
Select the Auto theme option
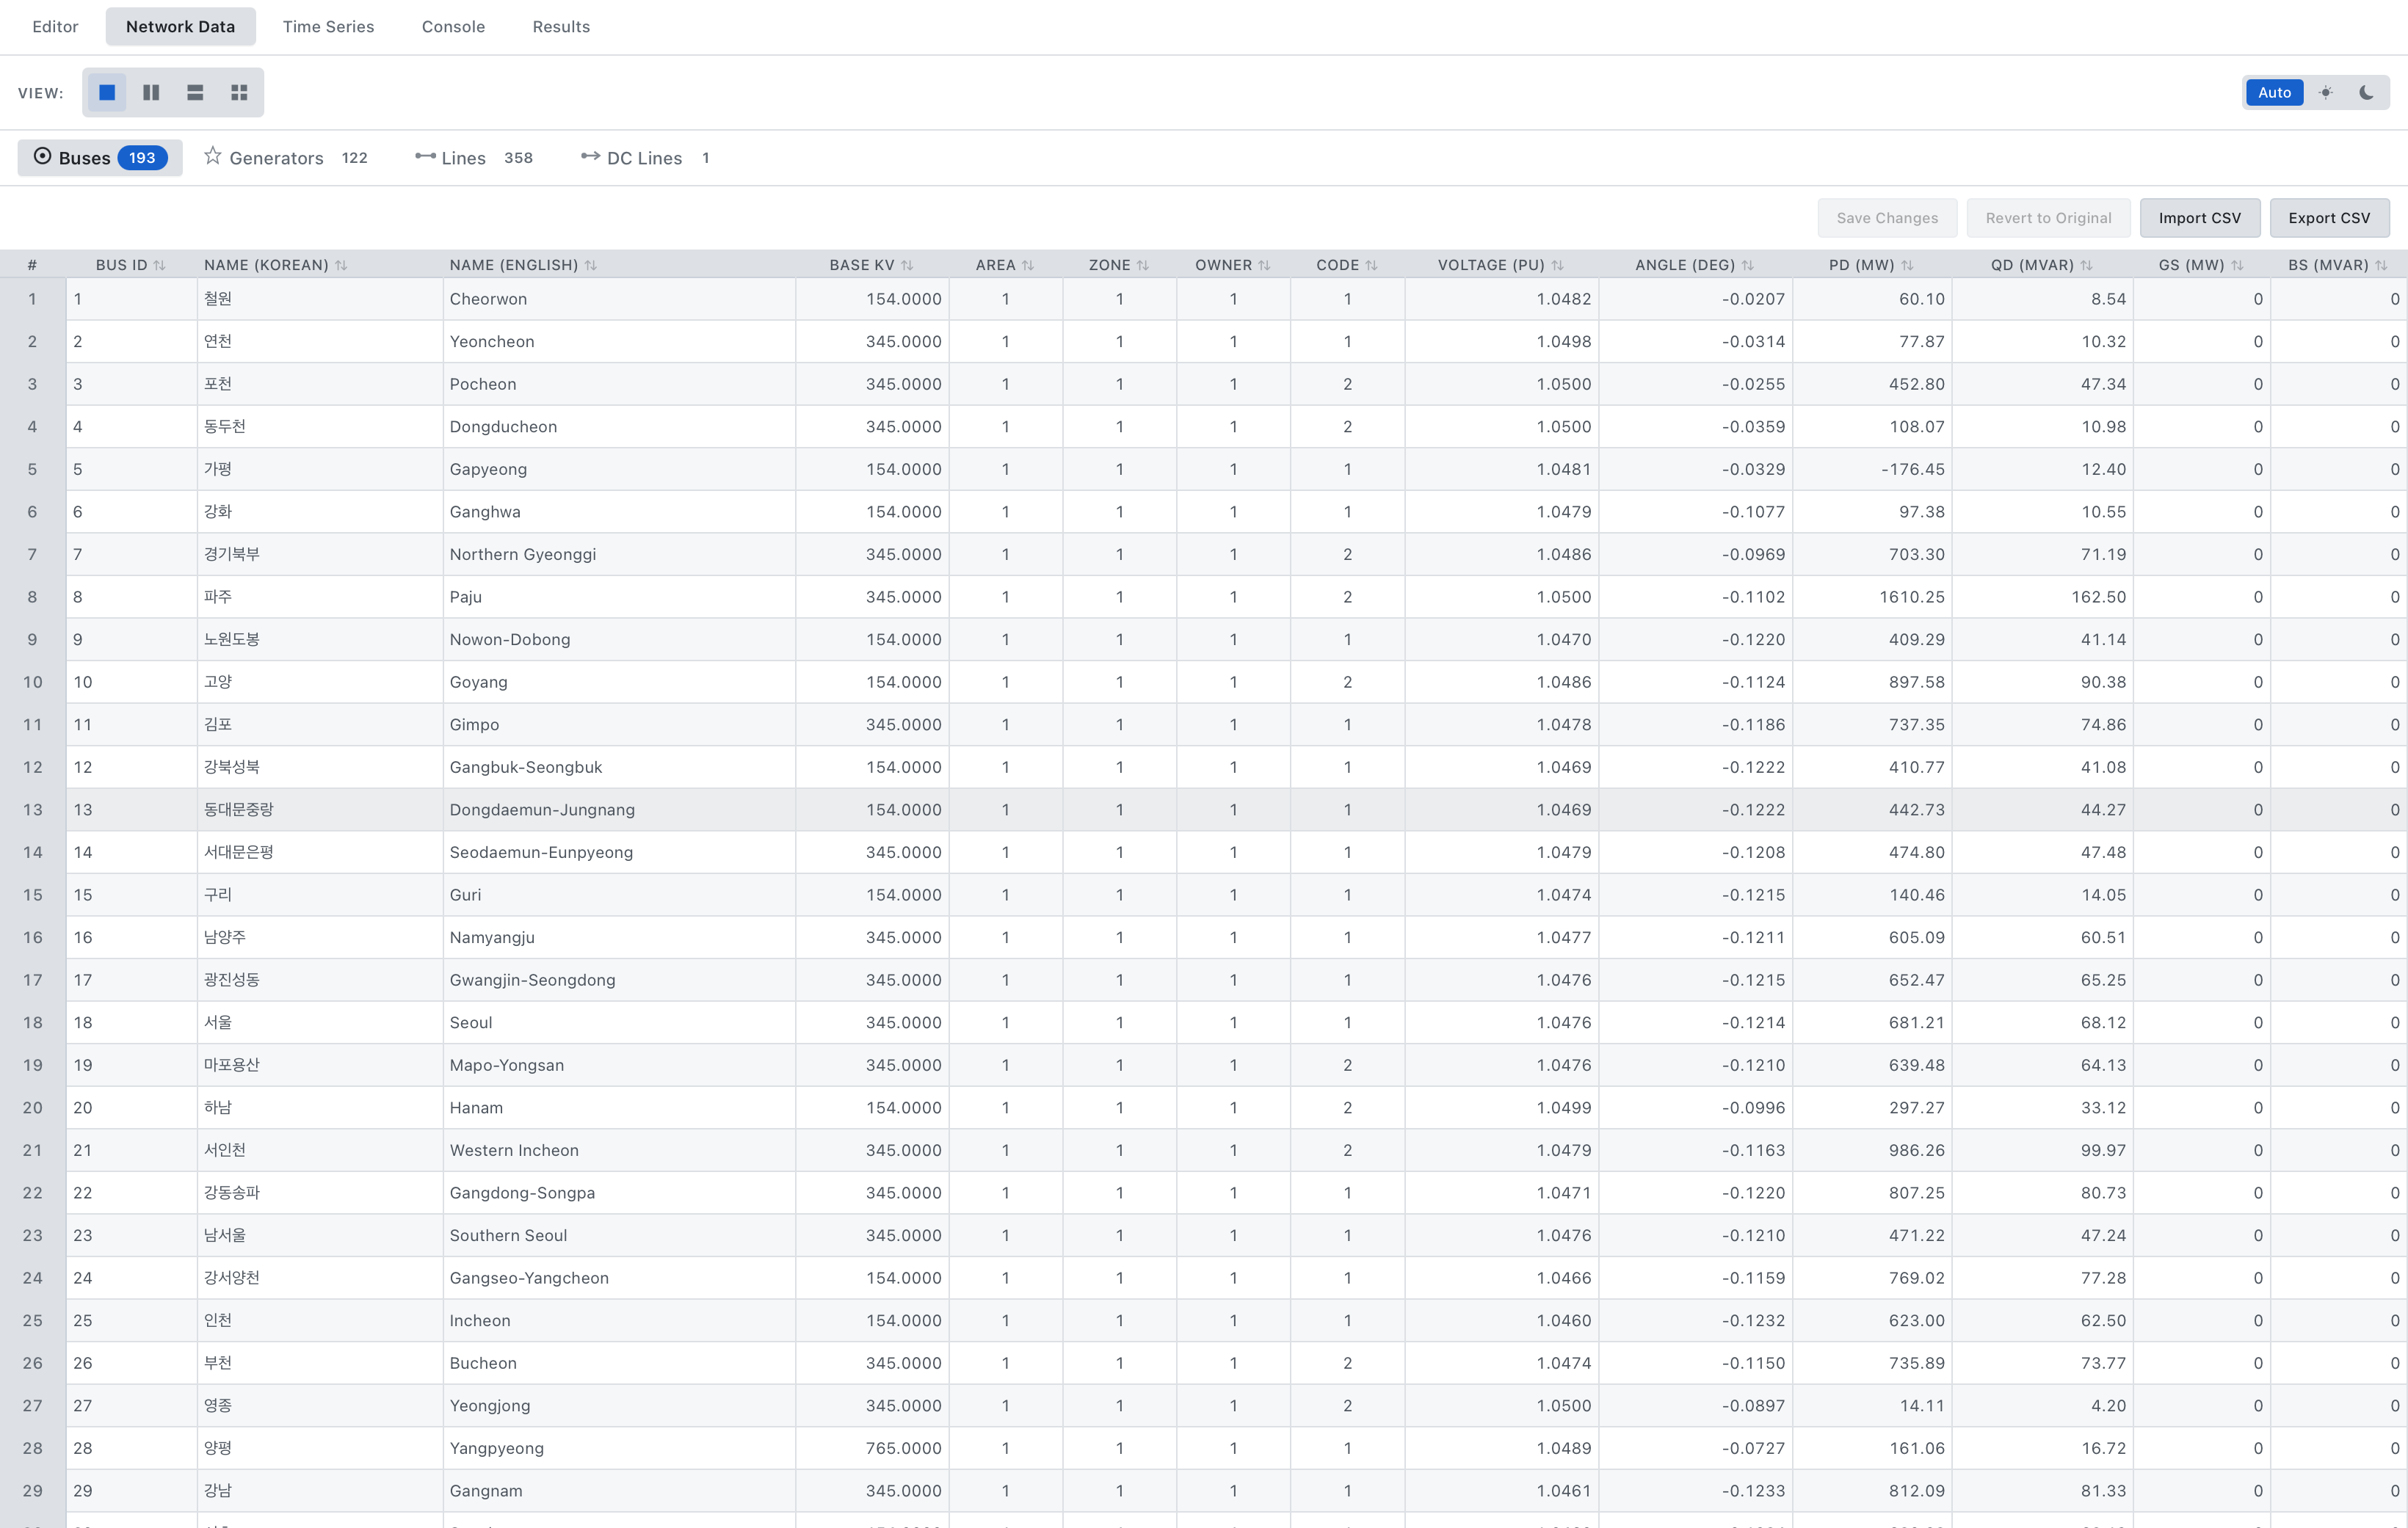tap(2274, 92)
